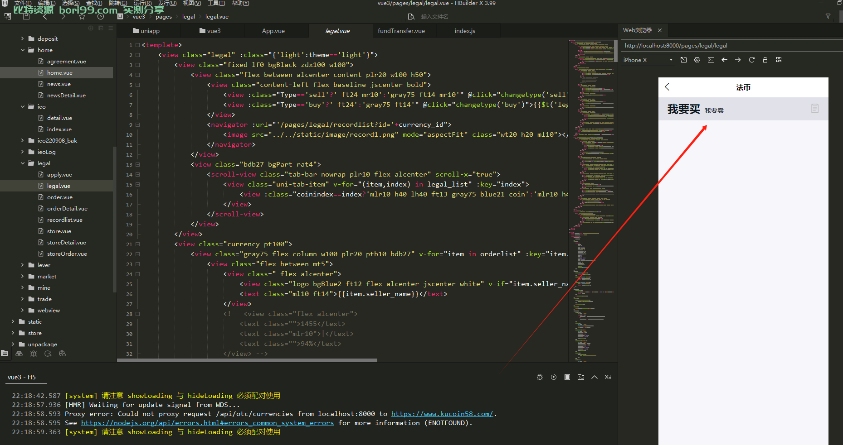The width and height of the screenshot is (843, 445).
Task: Collapse the console panel with the up chevron
Action: (x=594, y=377)
